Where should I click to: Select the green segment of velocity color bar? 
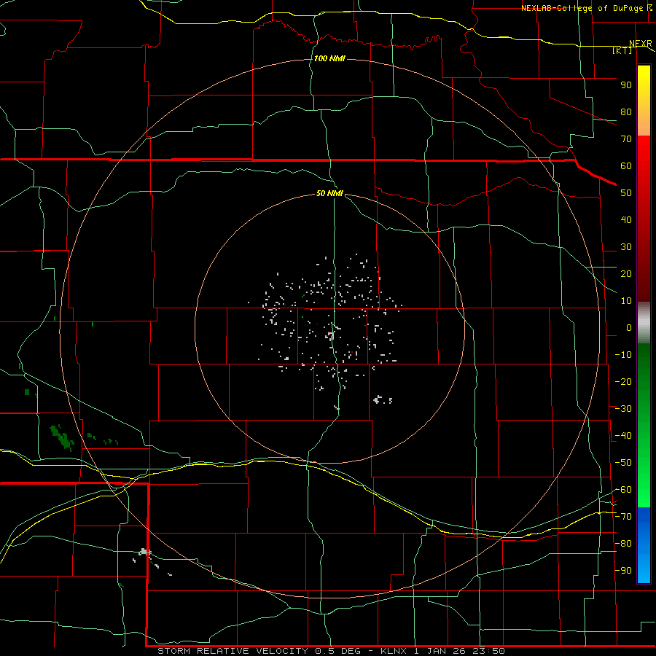pyautogui.click(x=644, y=425)
